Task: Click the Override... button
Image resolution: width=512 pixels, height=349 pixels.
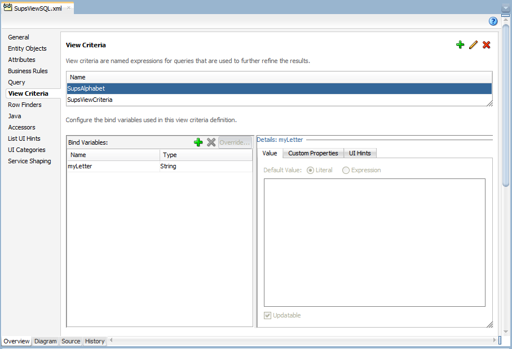Action: 235,142
